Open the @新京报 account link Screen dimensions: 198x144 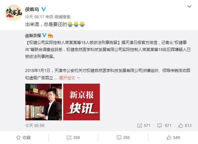click(x=33, y=36)
